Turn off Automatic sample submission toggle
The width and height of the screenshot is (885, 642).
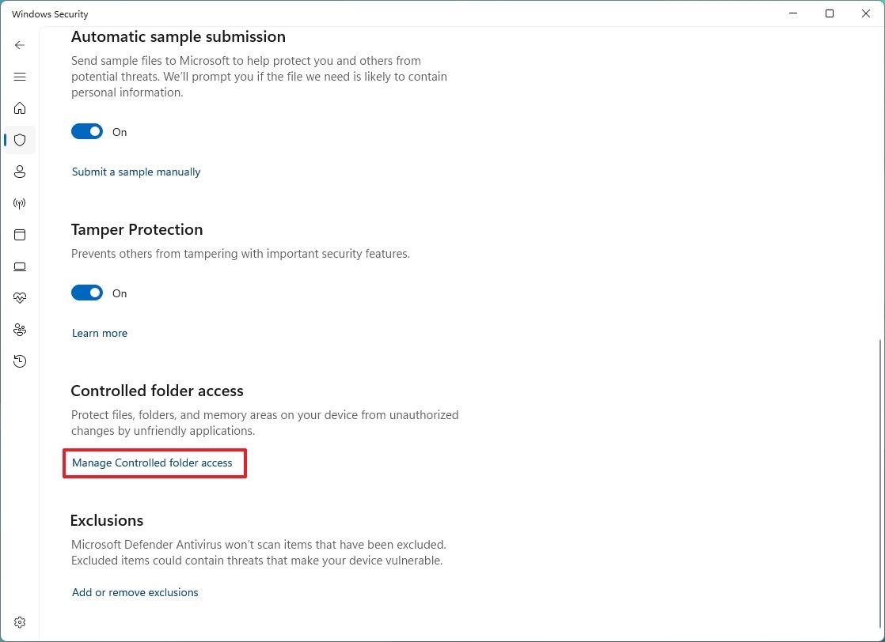(87, 132)
